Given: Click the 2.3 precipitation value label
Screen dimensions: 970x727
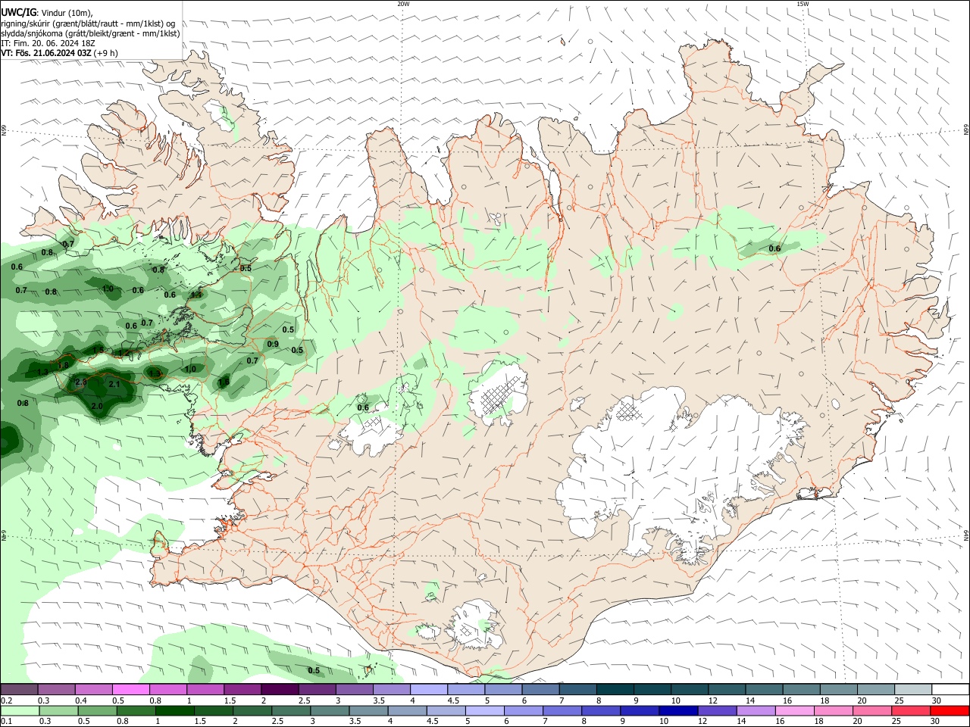Looking at the screenshot, I should [81, 382].
